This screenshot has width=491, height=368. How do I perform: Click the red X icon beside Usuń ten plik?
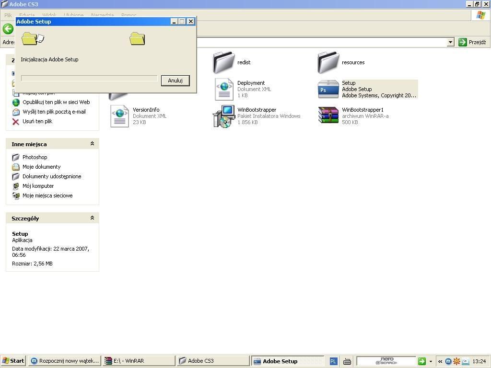coord(14,121)
